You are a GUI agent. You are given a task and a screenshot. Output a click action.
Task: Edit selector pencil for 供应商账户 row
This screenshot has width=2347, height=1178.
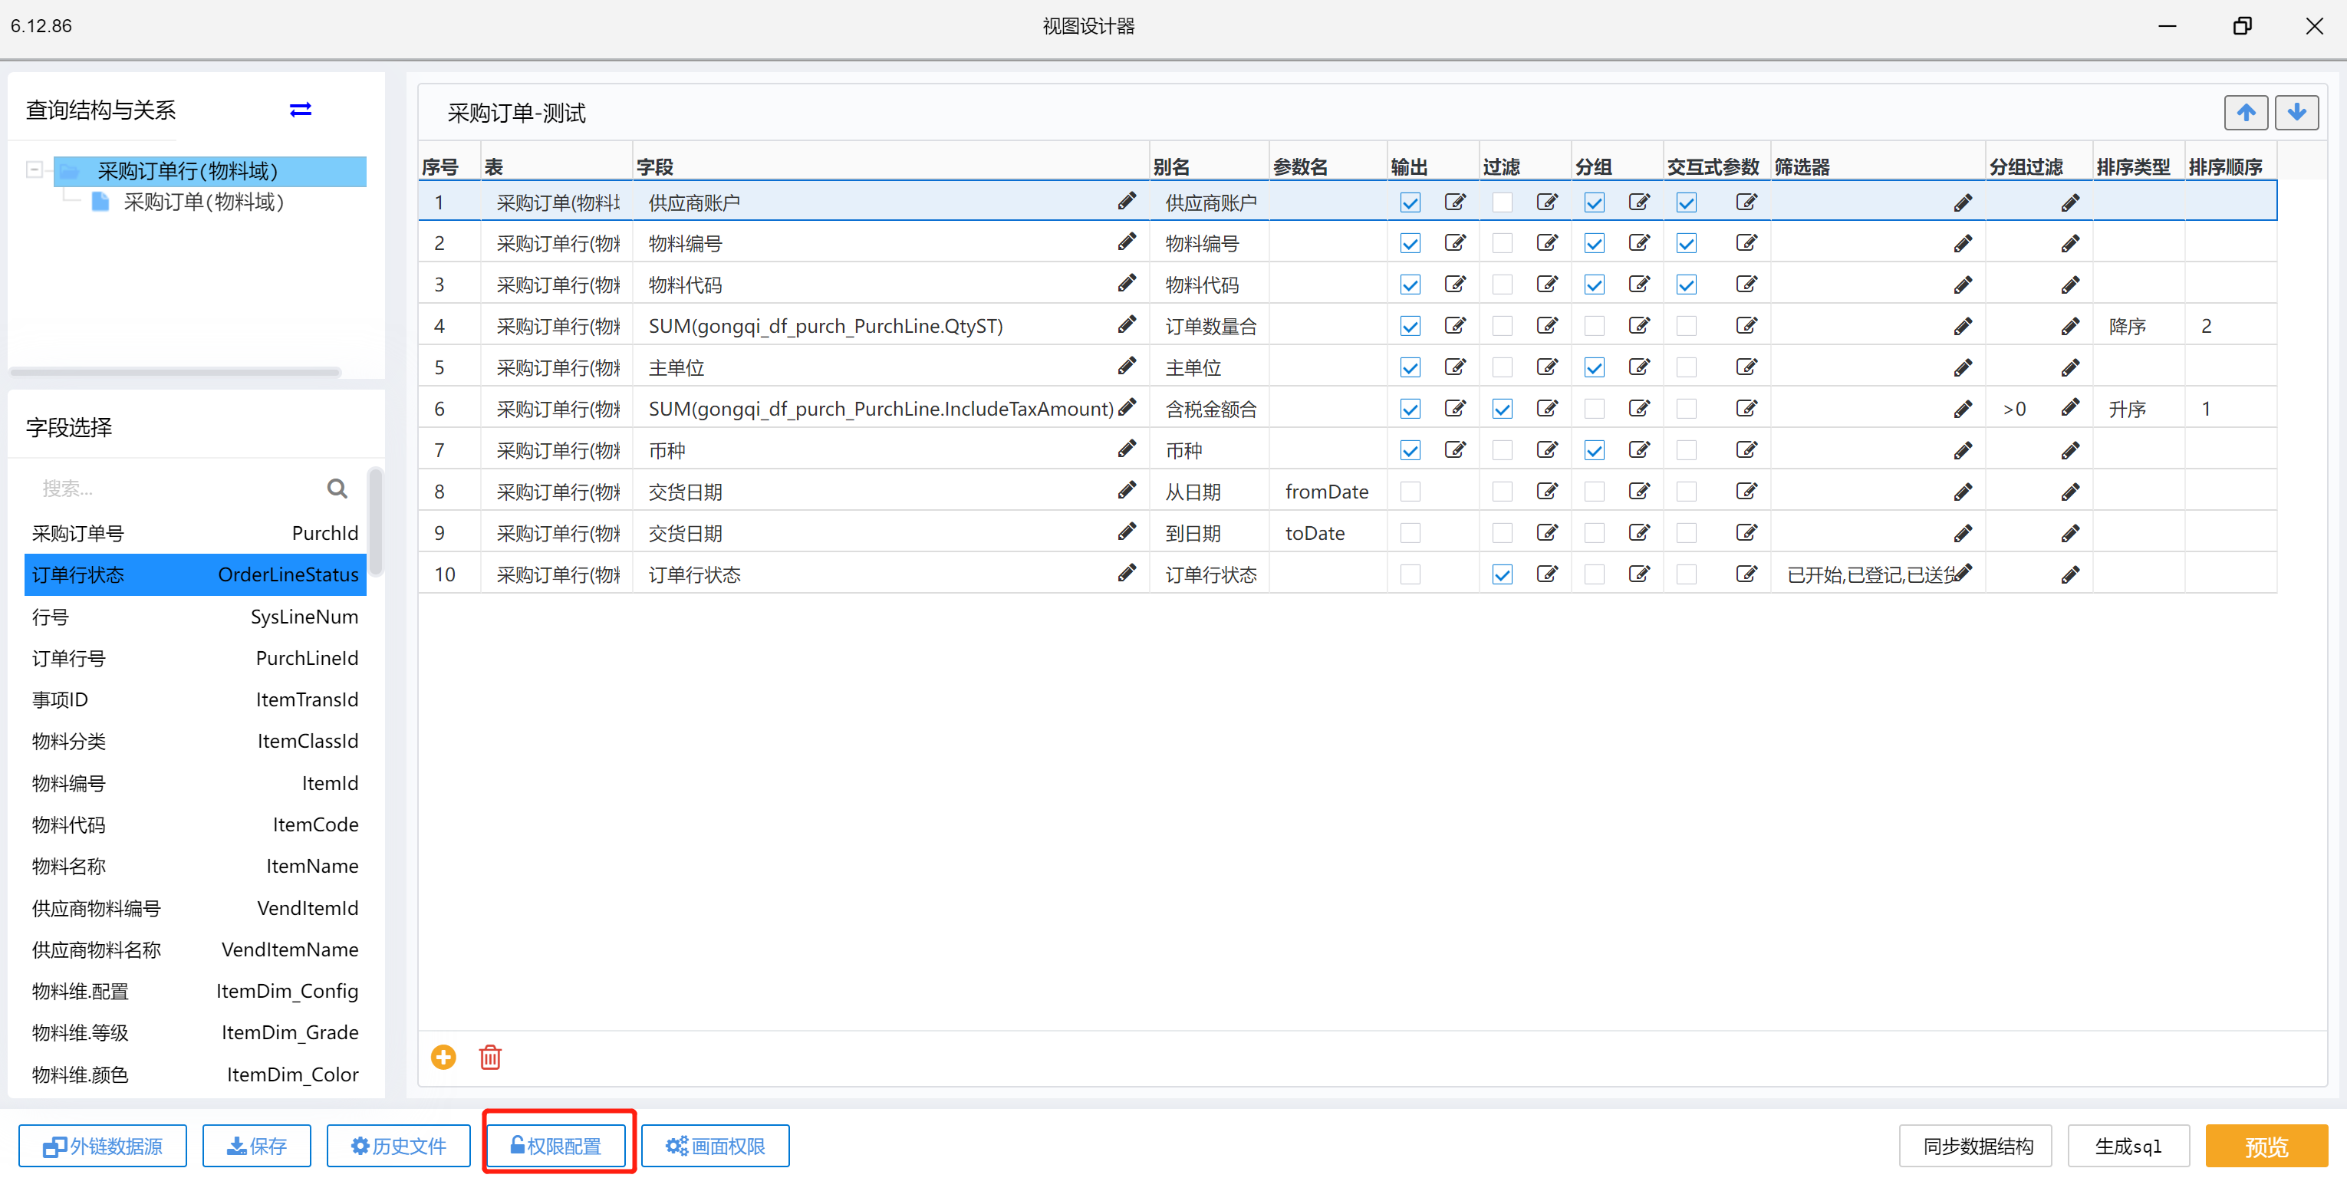(1964, 202)
